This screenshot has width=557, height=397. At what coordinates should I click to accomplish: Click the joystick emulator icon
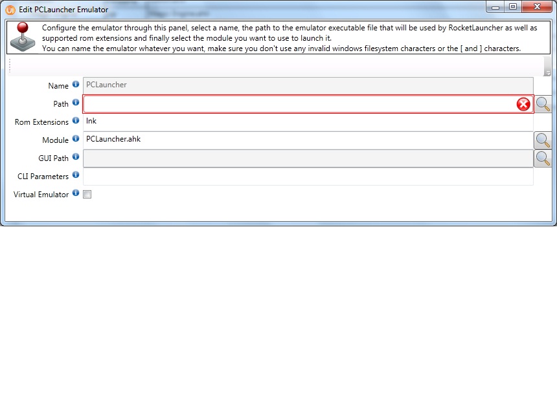(23, 37)
